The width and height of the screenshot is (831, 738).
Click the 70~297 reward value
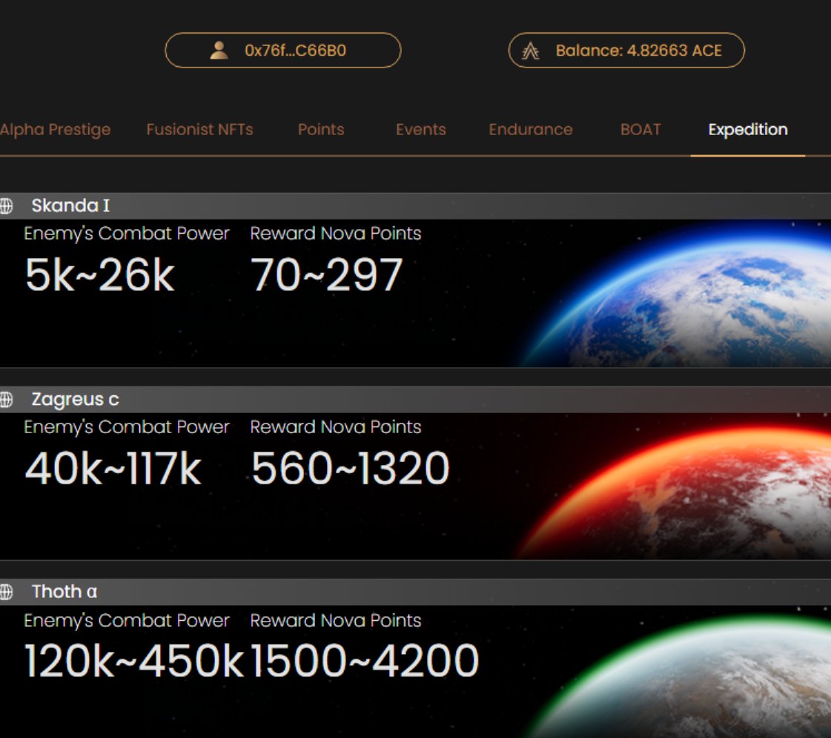click(x=326, y=275)
